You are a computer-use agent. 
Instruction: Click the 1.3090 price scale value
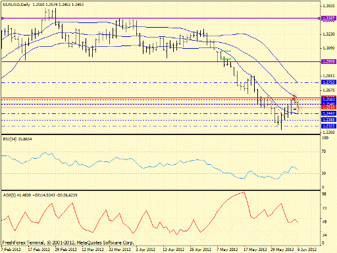328,48
